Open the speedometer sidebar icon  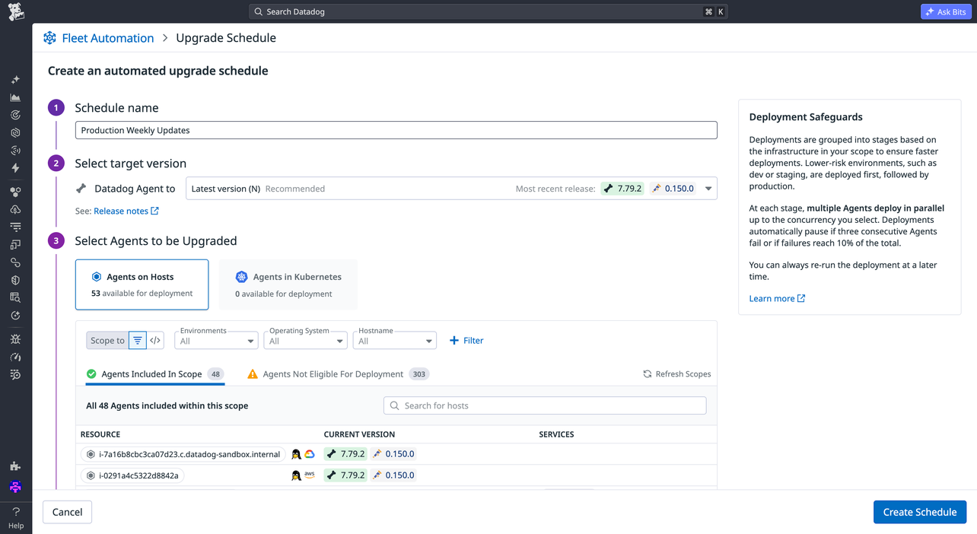coord(15,357)
